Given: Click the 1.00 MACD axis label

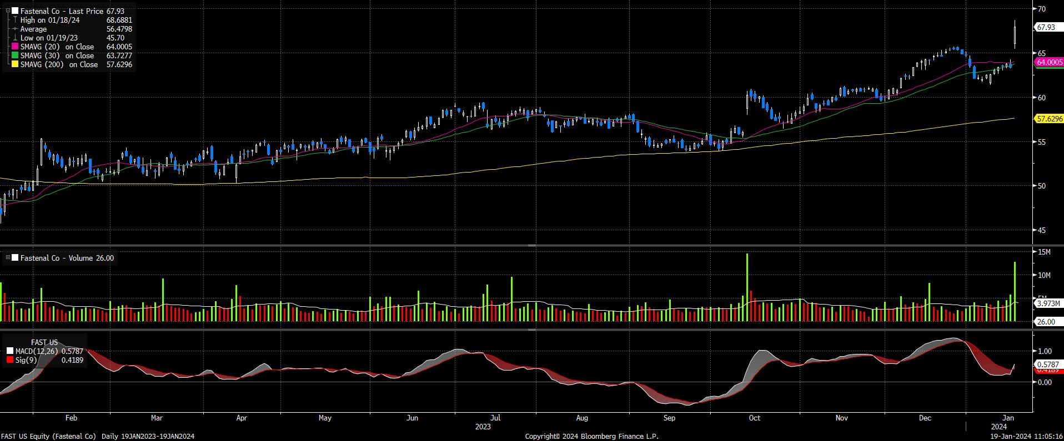Looking at the screenshot, I should pos(1045,351).
